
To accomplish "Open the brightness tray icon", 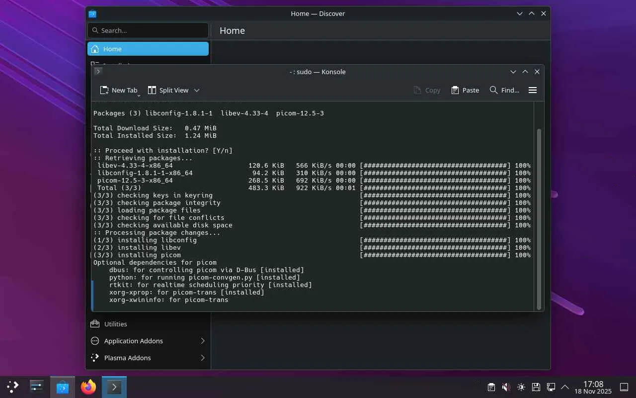I will click(521, 387).
